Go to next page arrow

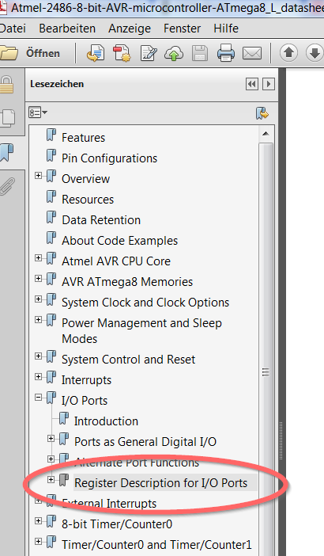[315, 53]
